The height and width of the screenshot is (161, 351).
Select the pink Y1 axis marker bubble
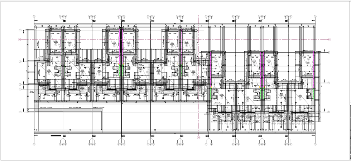point(198,137)
